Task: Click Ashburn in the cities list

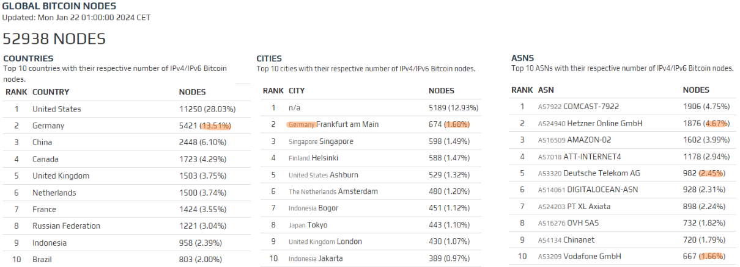Action: pos(344,175)
